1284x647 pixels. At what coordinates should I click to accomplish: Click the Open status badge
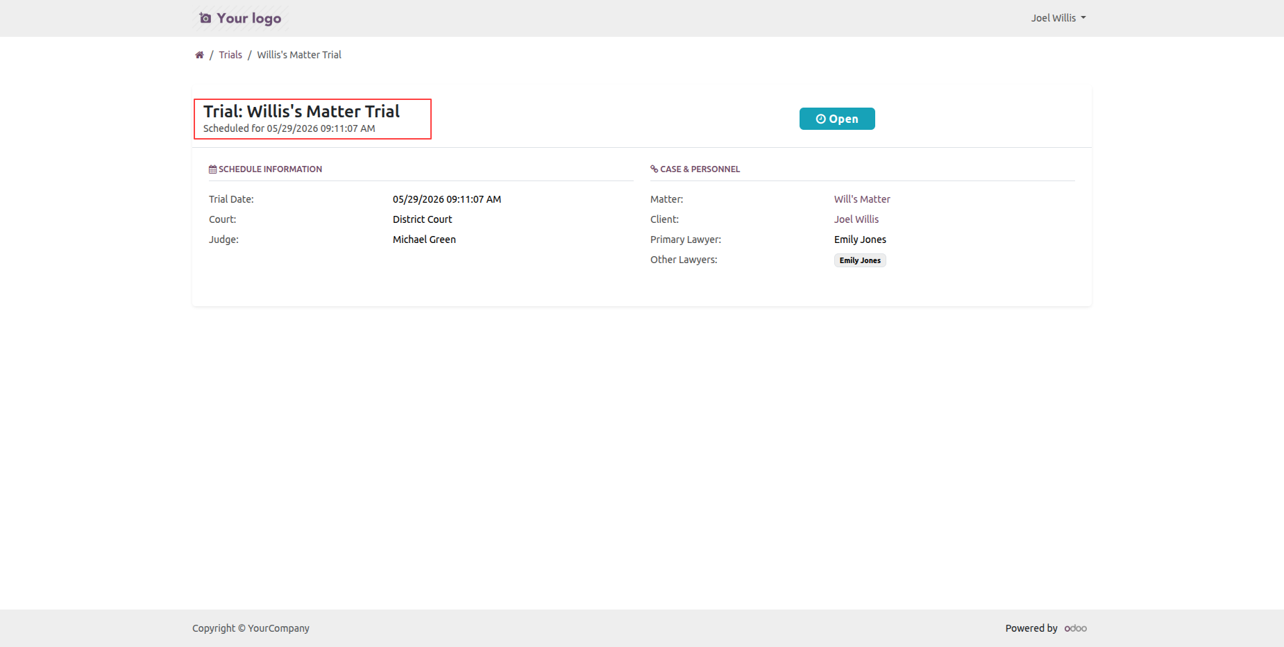pos(837,119)
